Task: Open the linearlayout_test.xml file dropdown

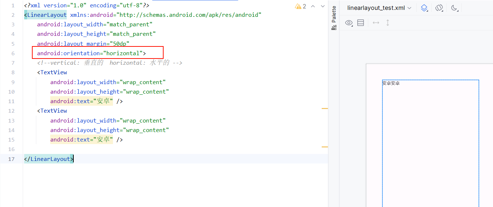Action: pyautogui.click(x=379, y=8)
